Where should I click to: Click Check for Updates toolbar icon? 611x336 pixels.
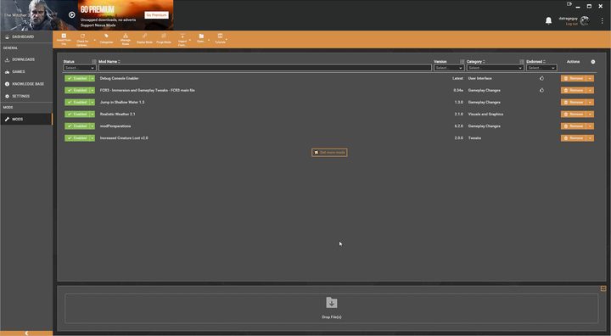point(82,39)
